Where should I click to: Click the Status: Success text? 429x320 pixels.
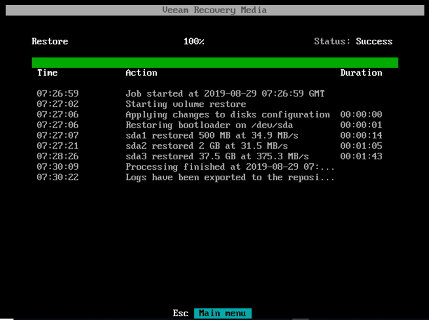click(353, 41)
